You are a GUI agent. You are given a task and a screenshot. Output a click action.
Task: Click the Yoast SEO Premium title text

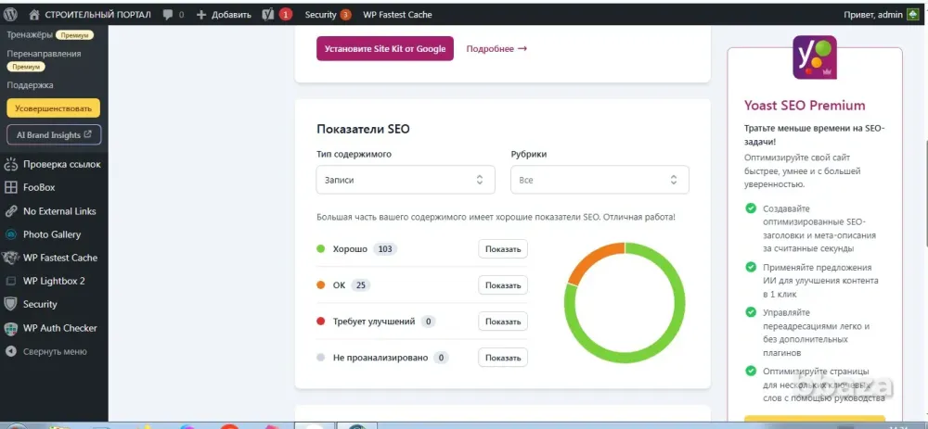click(805, 106)
